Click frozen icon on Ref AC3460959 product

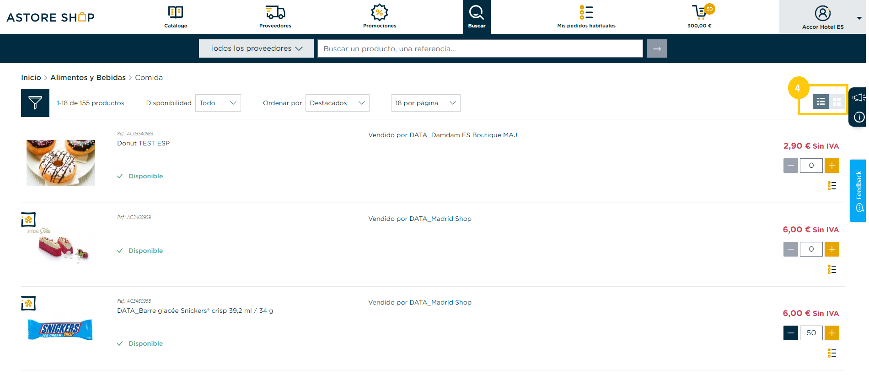[x=28, y=220]
